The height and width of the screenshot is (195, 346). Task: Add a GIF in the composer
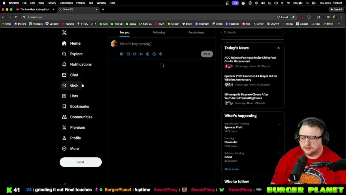click(128, 54)
